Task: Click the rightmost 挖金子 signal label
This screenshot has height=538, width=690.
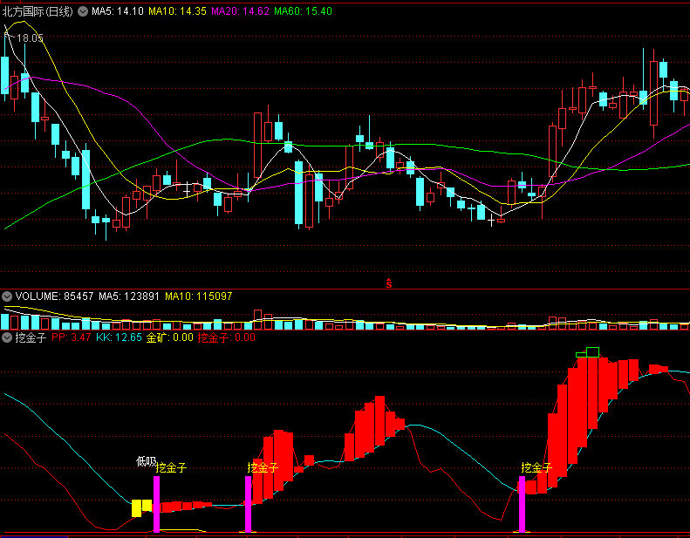Action: pos(536,467)
